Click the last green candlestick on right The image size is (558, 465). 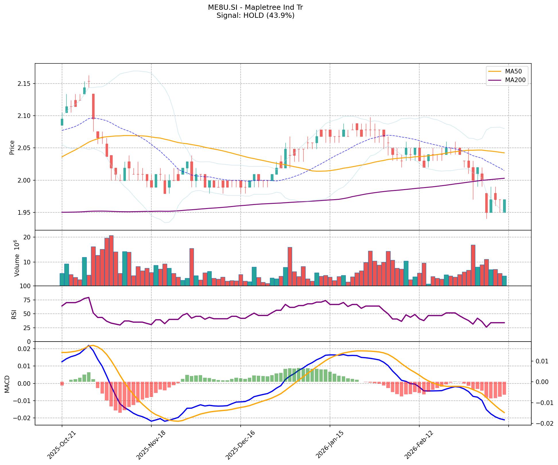tap(504, 206)
